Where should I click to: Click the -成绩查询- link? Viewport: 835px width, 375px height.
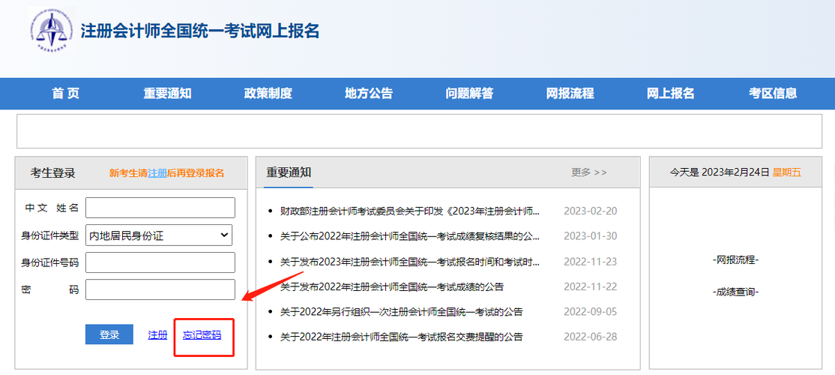point(735,292)
